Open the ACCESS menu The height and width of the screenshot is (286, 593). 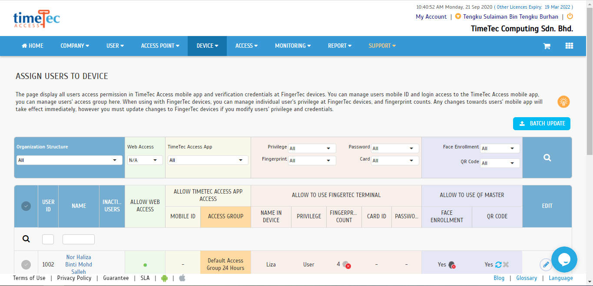tap(246, 46)
